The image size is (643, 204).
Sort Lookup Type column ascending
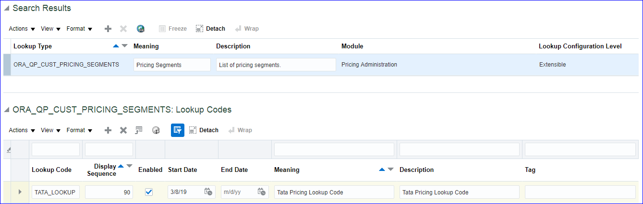pyautogui.click(x=115, y=46)
